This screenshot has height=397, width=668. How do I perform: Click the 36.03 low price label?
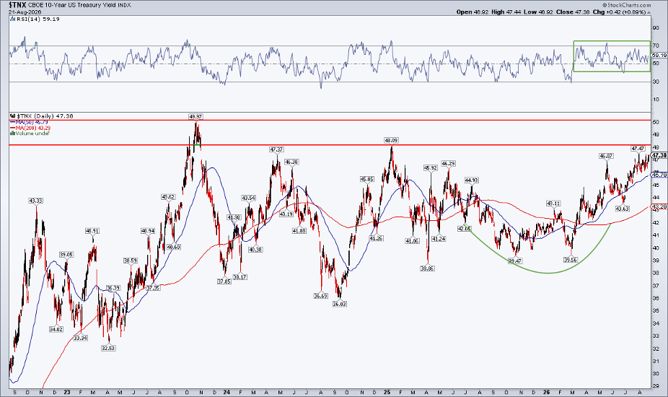[x=339, y=305]
